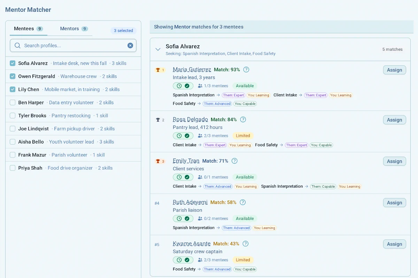The height and width of the screenshot is (278, 418).
Task: Click mentees people icon for Rosa Delgado
Action: click(x=200, y=136)
